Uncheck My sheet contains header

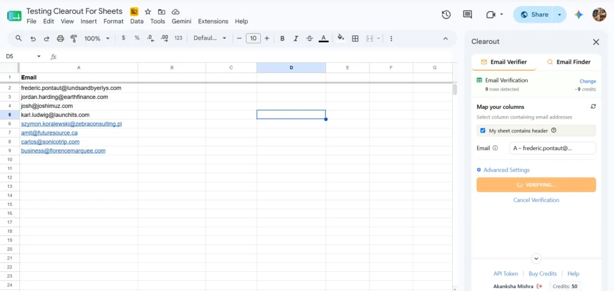pos(483,131)
